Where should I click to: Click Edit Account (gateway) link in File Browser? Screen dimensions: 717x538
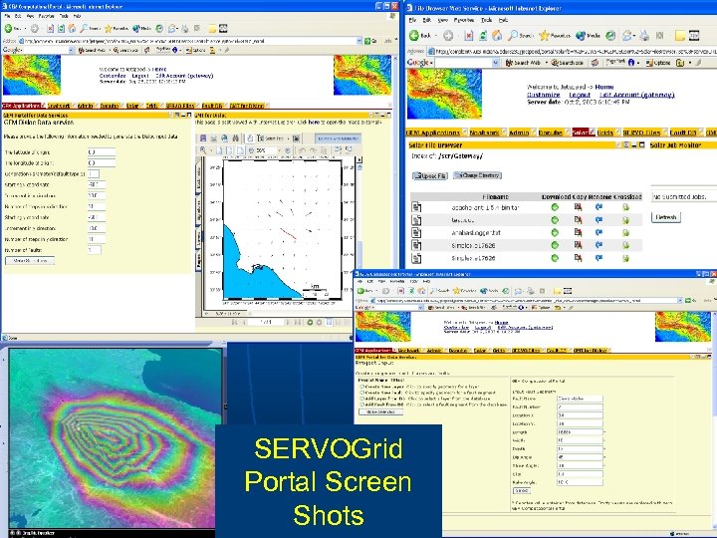pyautogui.click(x=636, y=95)
